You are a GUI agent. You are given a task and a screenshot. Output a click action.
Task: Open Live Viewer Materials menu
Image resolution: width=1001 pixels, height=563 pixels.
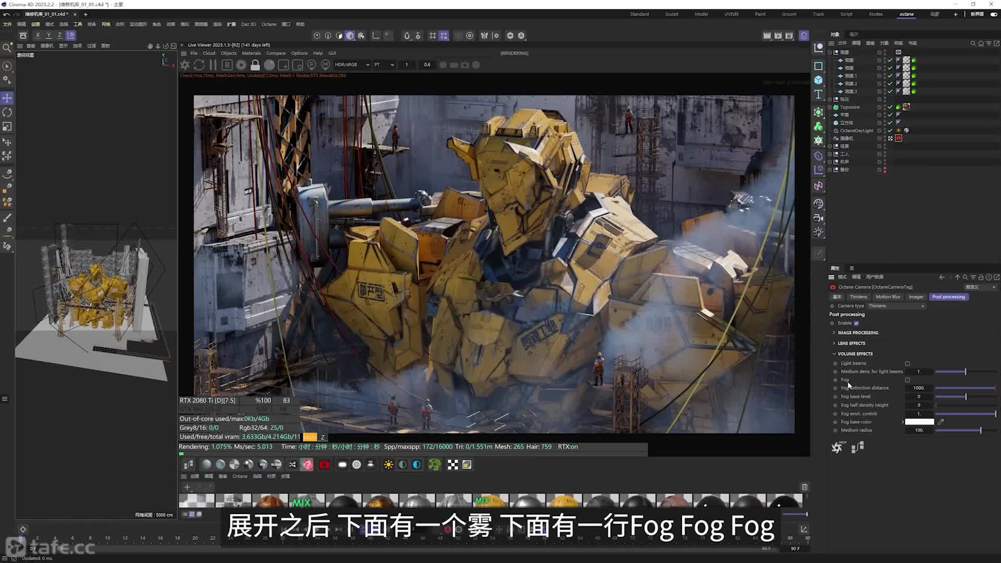[251, 53]
